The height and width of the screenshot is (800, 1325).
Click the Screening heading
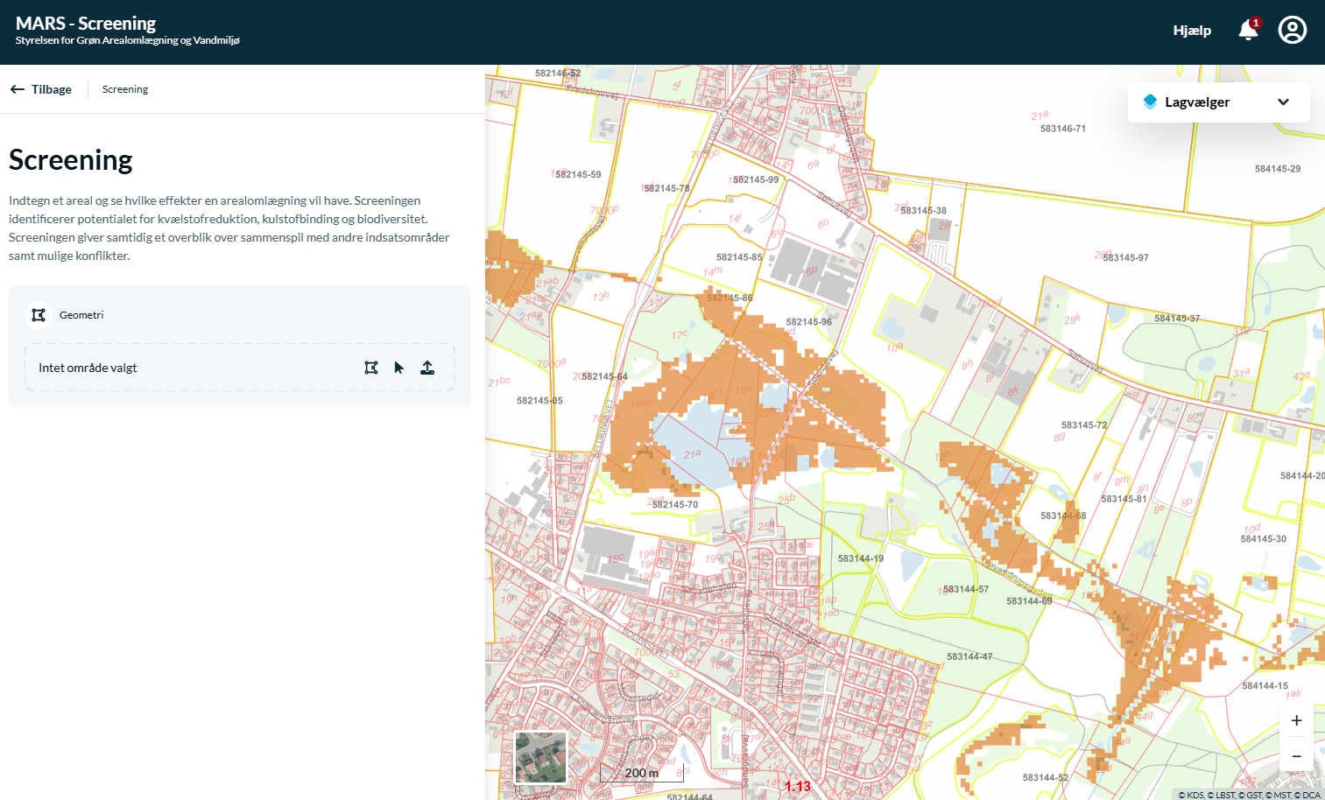point(71,160)
